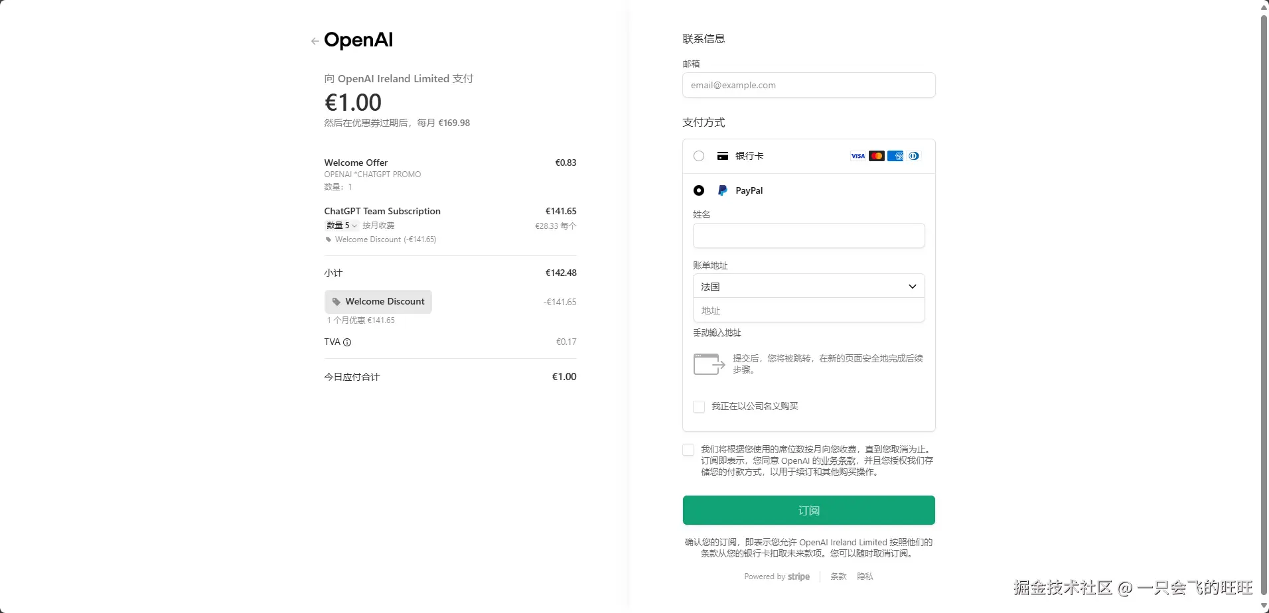Viewport: 1269px width, 613px height.
Task: Click the back arrow beside OpenAI logo
Action: point(315,41)
